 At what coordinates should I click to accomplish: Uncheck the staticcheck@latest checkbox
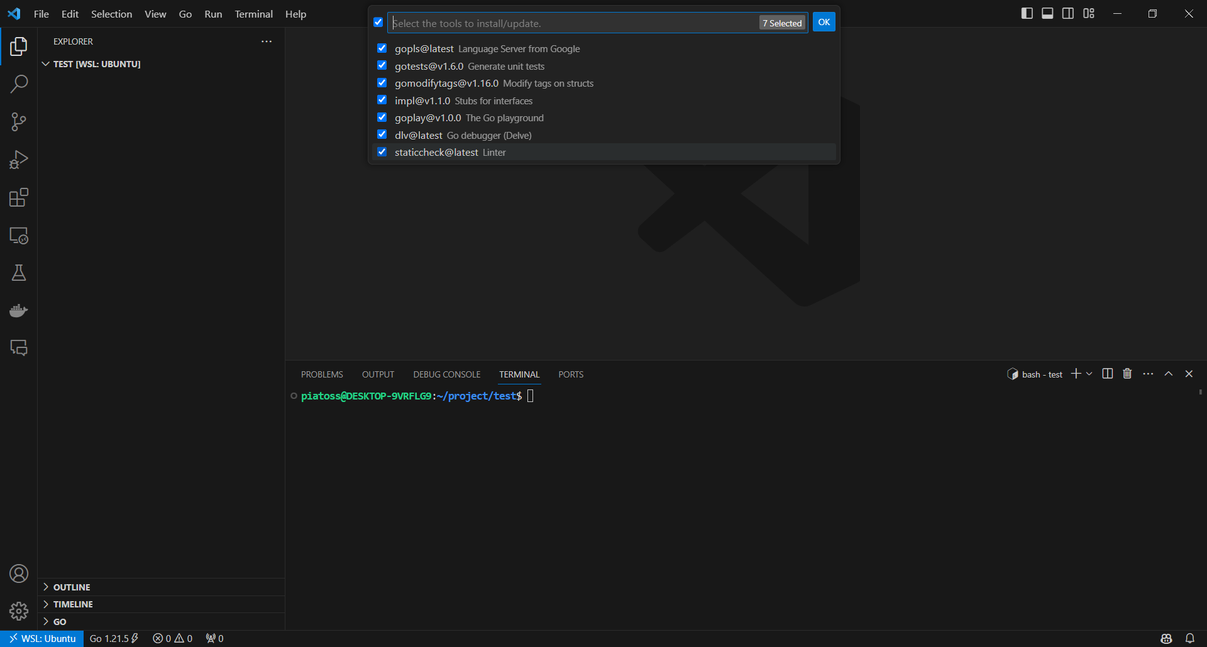pos(382,152)
